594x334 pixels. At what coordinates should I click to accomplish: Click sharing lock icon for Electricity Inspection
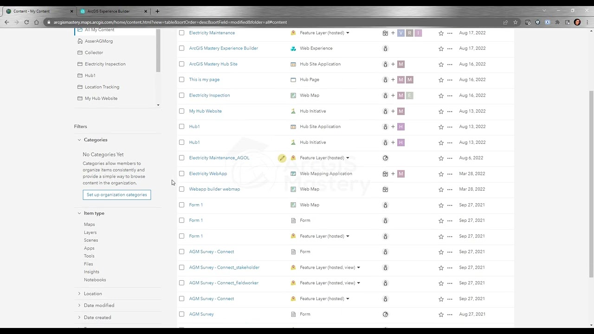click(385, 96)
